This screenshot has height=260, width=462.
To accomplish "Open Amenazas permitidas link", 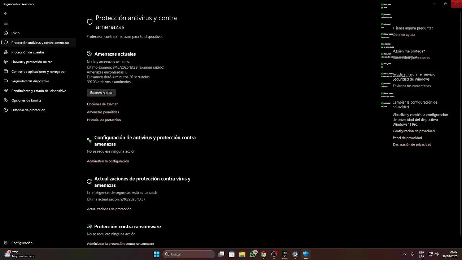I will pyautogui.click(x=103, y=112).
